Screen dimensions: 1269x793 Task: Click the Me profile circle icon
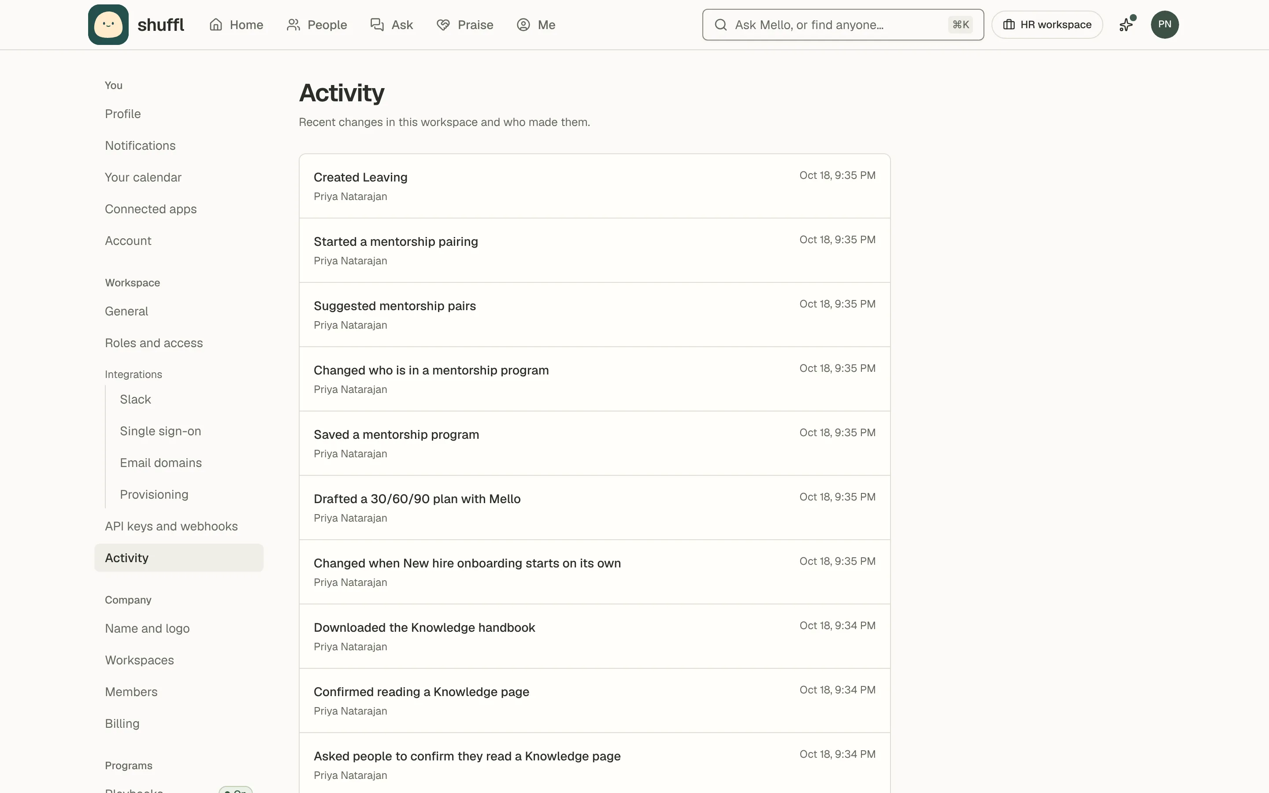[x=523, y=25]
